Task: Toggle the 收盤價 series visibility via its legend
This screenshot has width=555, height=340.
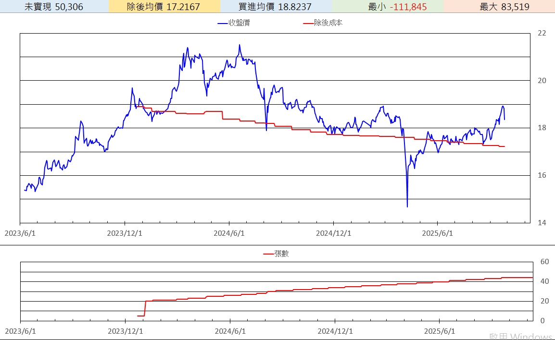Action: point(231,23)
